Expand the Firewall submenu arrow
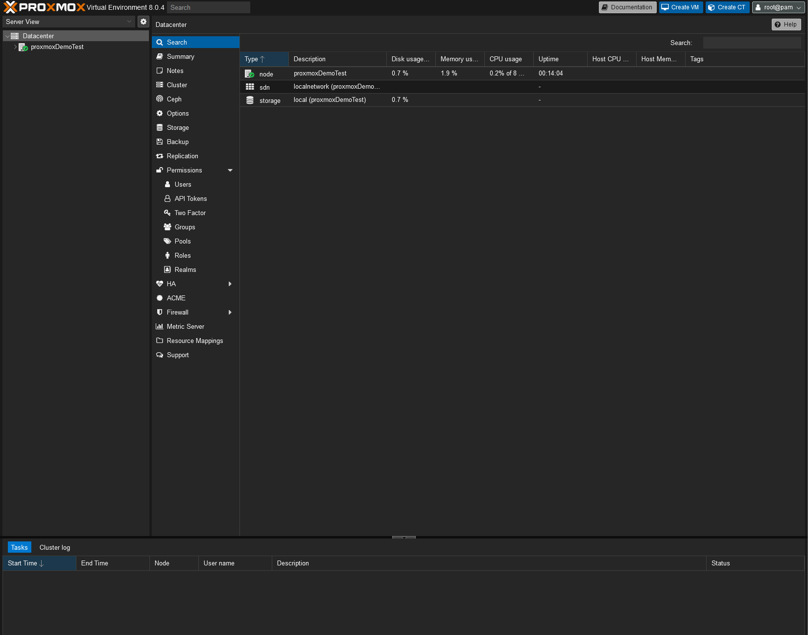 pos(230,312)
